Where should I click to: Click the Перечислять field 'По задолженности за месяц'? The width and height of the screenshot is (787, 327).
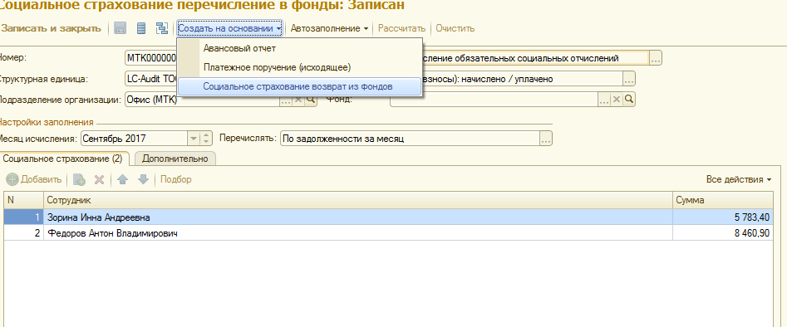[410, 139]
